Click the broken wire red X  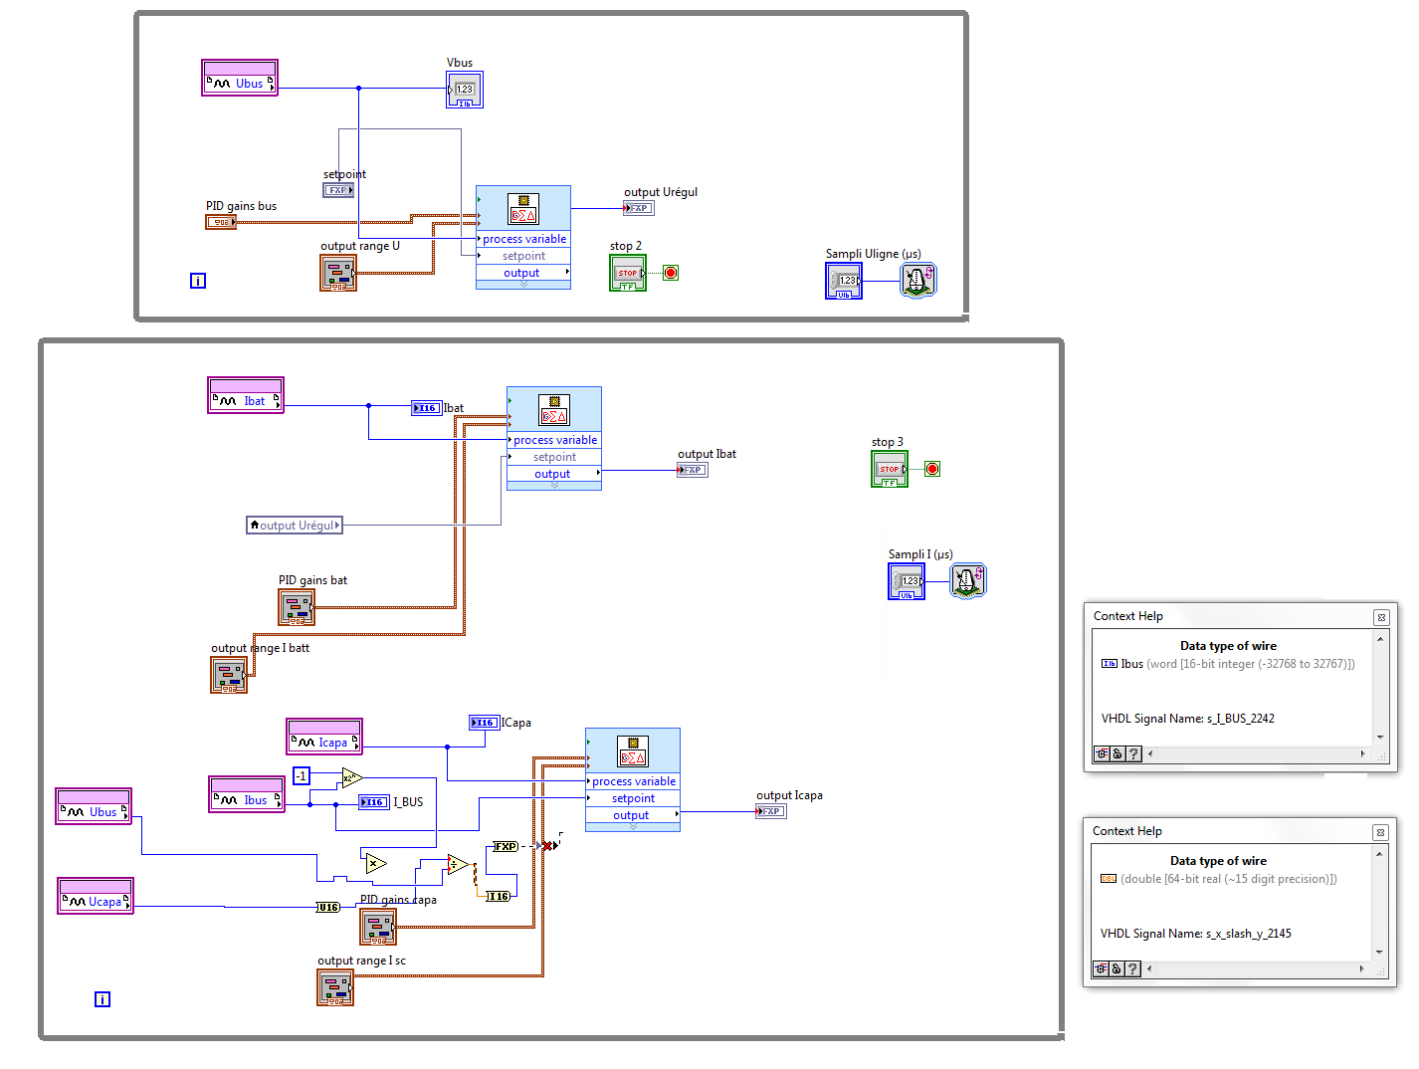[546, 846]
